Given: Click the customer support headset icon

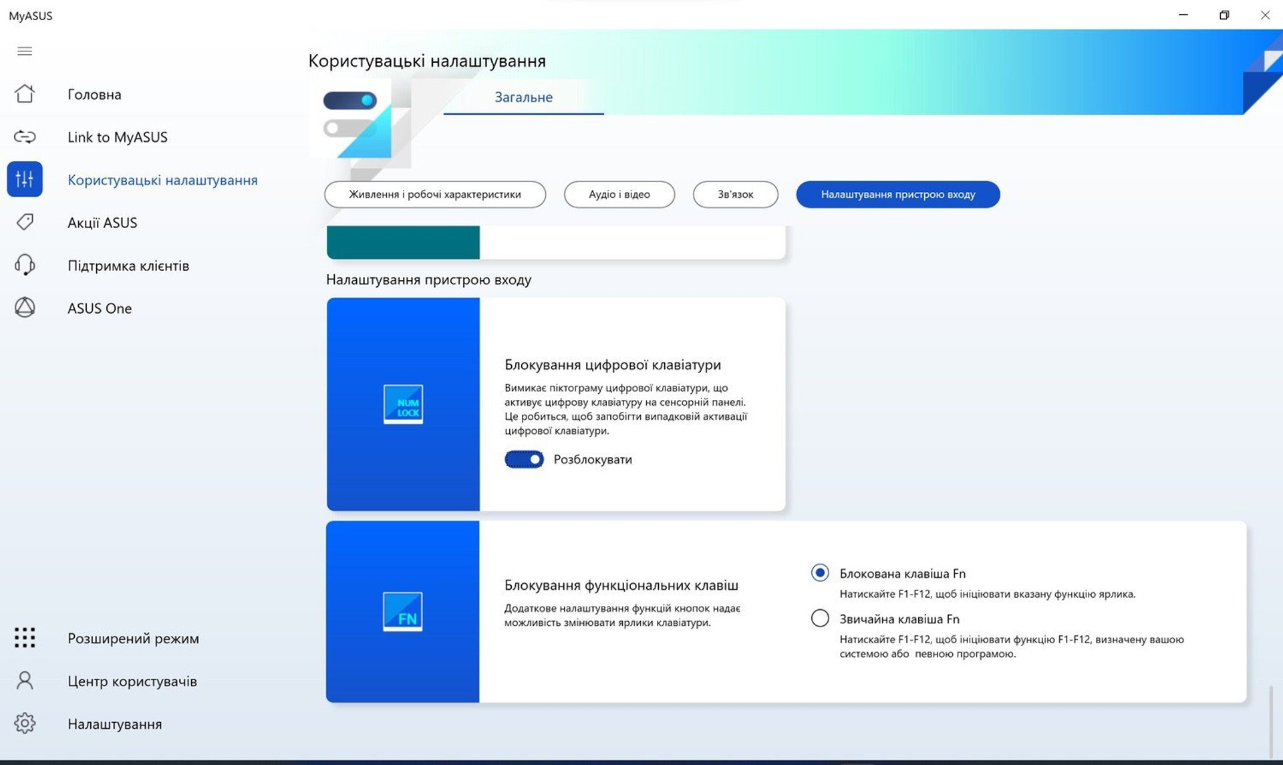Looking at the screenshot, I should pos(25,265).
